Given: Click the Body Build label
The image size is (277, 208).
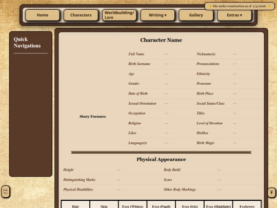Looking at the screenshot, I should 172,170.
